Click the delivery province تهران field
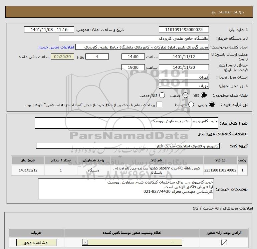Screen dimensions: 257x249 (x=184, y=77)
